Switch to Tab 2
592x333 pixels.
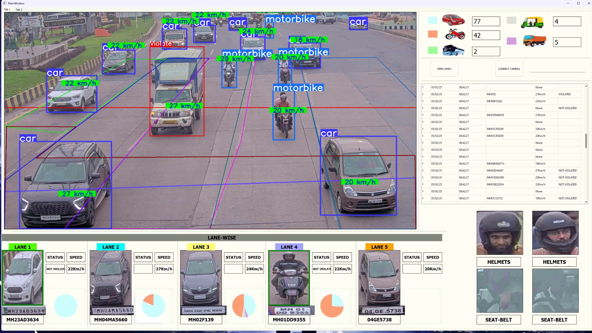19,10
